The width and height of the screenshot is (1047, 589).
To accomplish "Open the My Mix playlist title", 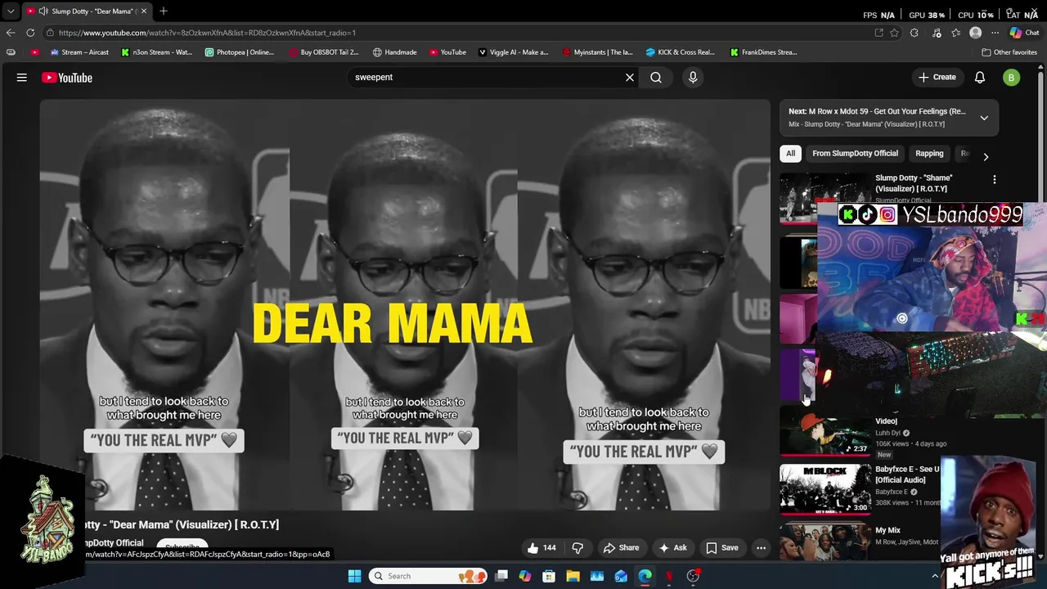I will coord(887,530).
